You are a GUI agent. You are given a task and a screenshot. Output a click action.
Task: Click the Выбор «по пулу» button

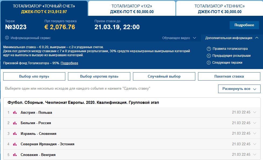(x=34, y=76)
